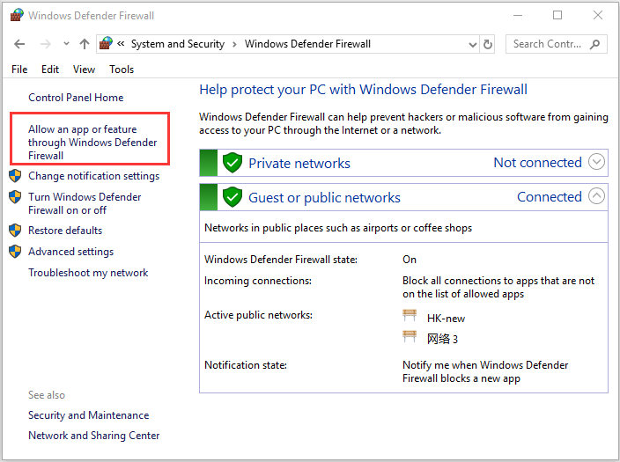The image size is (620, 462).
Task: Maximize the Windows Defender Firewall window
Action: tap(557, 16)
